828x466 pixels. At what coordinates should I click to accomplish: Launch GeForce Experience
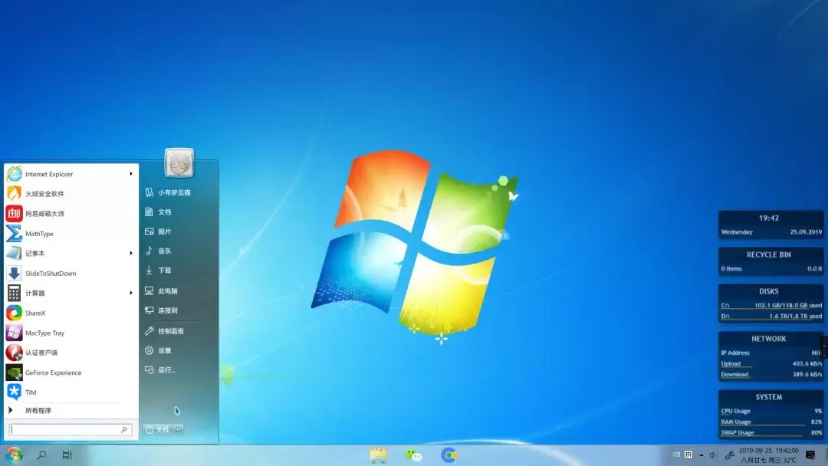(71, 372)
